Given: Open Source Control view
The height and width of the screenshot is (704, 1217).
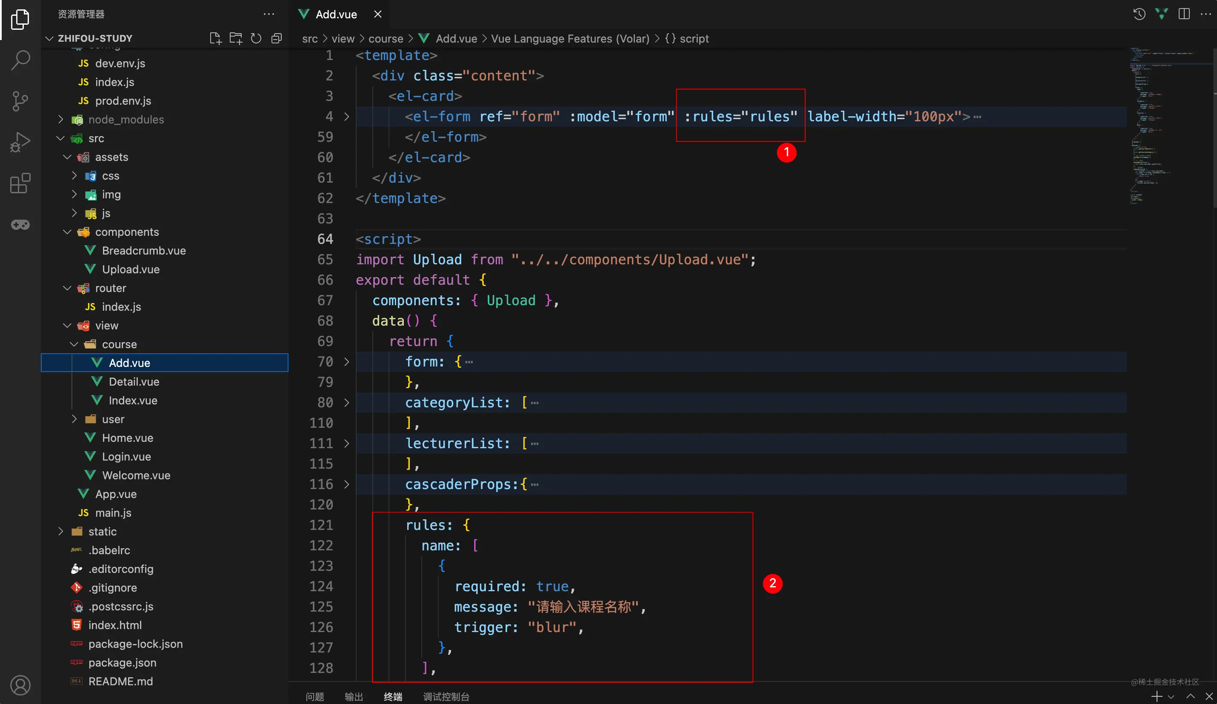Looking at the screenshot, I should click(x=20, y=101).
